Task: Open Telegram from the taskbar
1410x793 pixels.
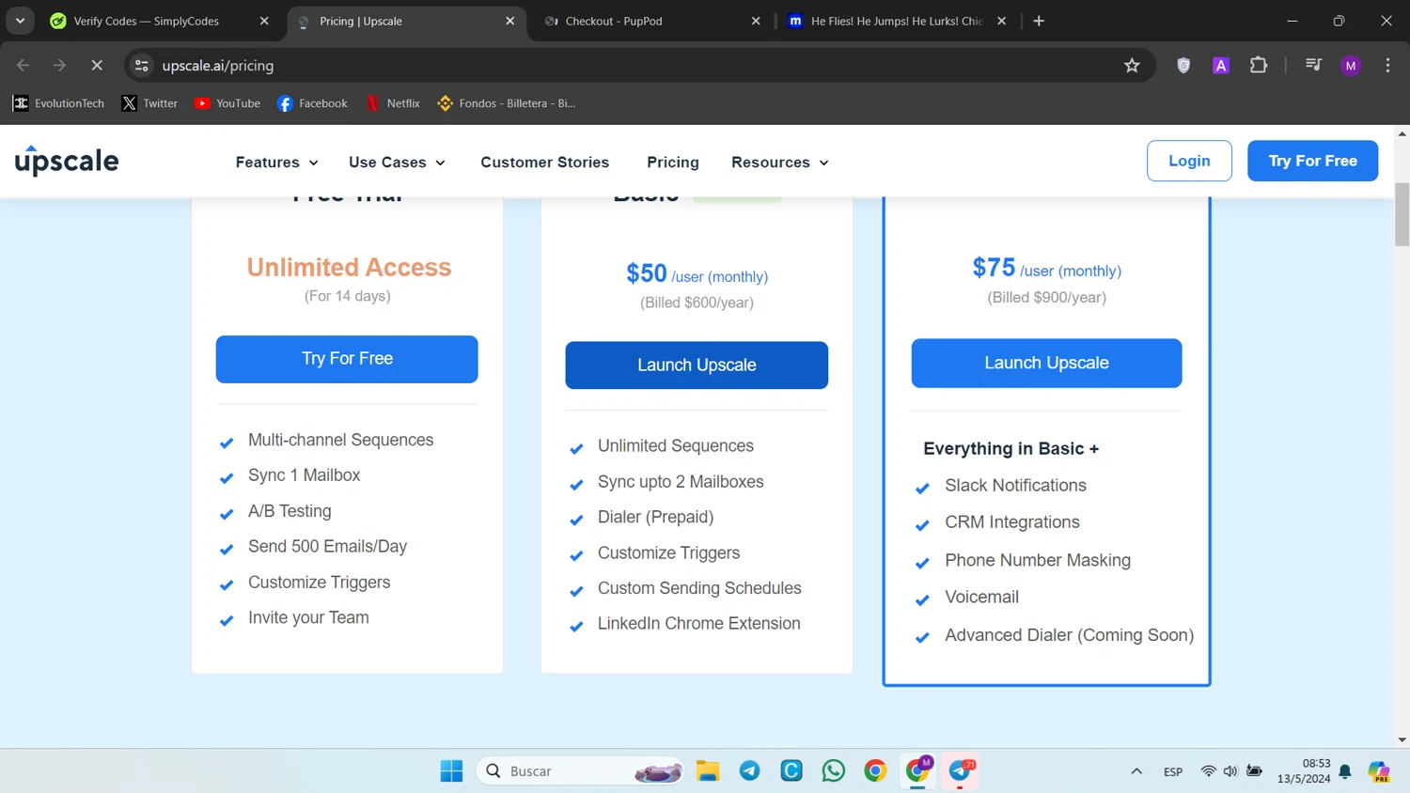Action: (749, 770)
